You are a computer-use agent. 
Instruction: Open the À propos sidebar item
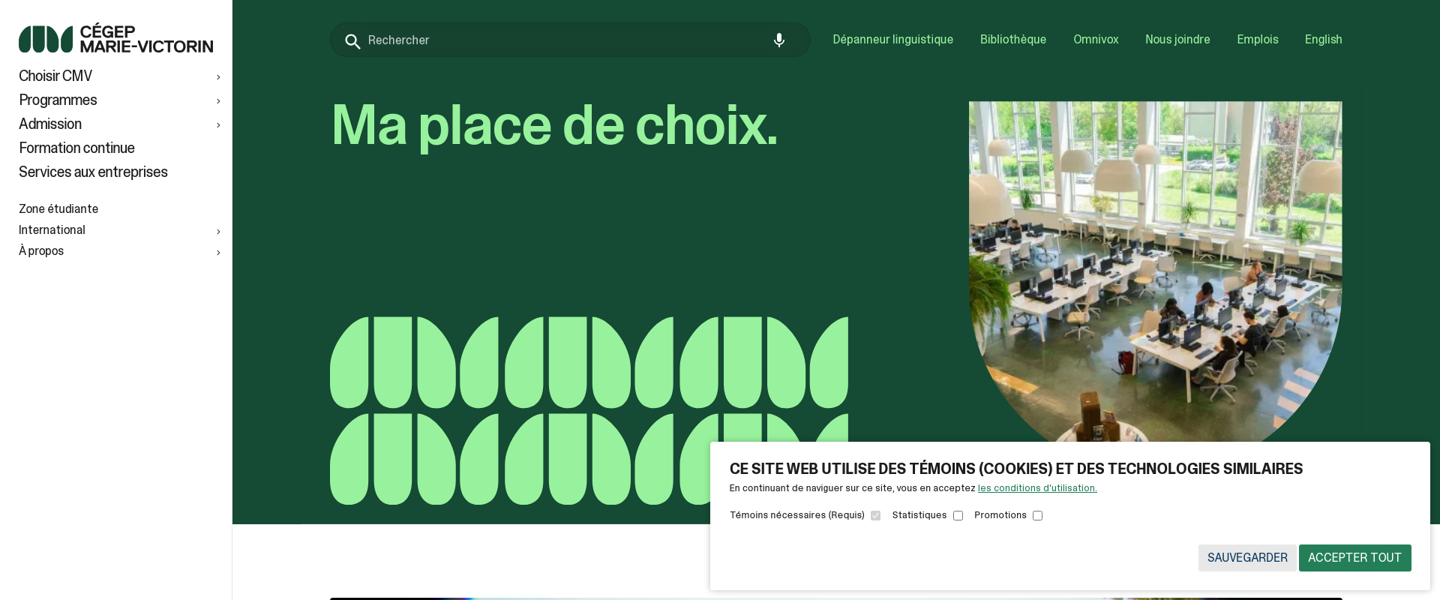41,251
